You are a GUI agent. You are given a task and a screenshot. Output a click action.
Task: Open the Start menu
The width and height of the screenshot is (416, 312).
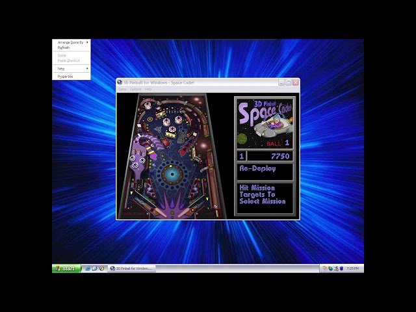(66, 268)
